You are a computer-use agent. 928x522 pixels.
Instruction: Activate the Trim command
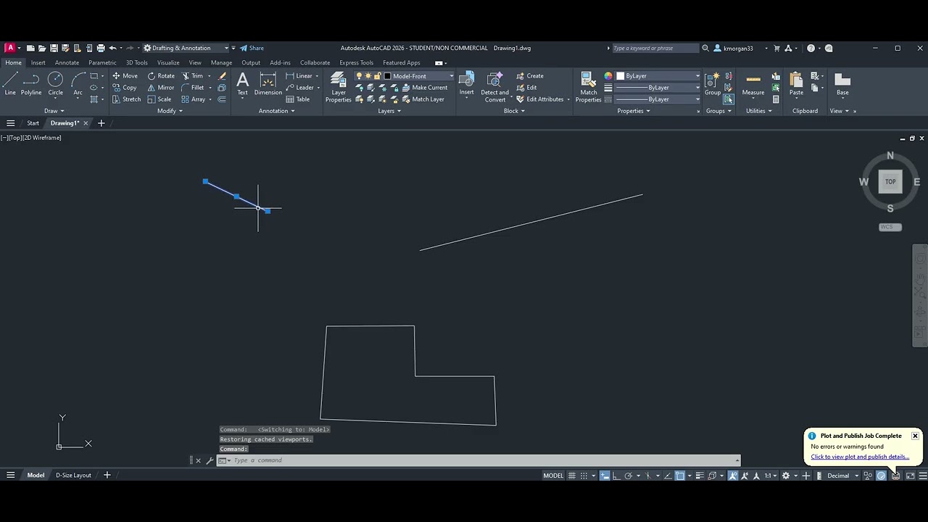point(192,75)
